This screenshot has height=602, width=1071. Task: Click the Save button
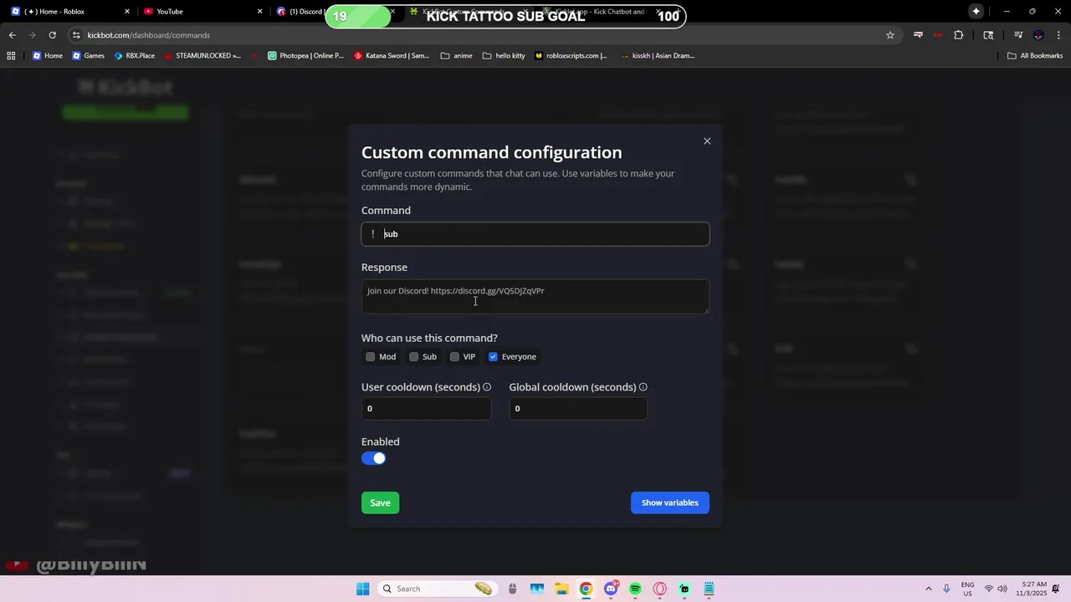[x=380, y=503]
